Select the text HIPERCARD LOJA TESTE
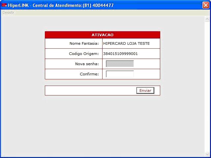This screenshot has width=211, height=158. pyautogui.click(x=126, y=43)
